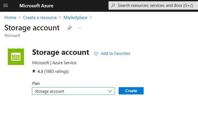Click the Microsoft publisher subtitle

click(x=12, y=35)
